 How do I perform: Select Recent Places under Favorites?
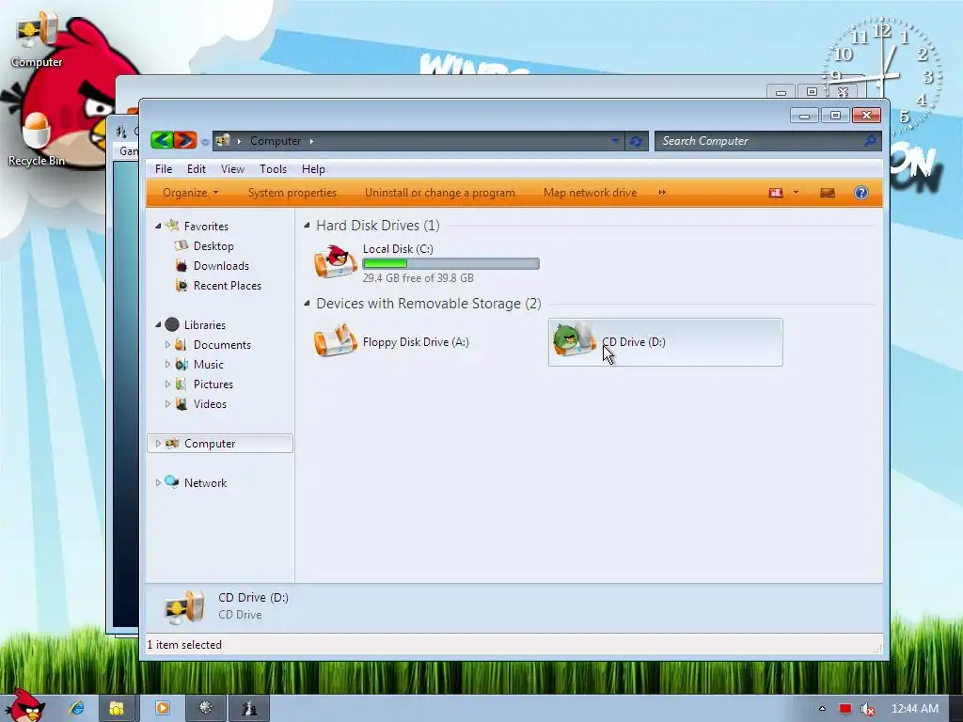(x=228, y=286)
